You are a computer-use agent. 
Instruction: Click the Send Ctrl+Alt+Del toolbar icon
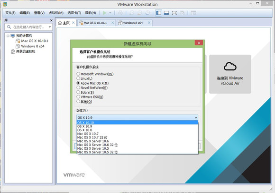point(120,13)
